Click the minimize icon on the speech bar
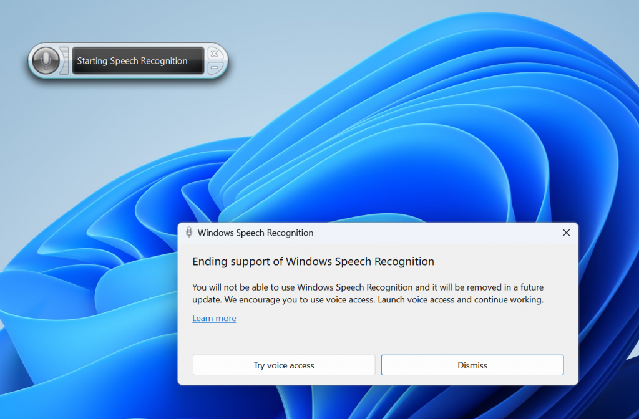This screenshot has height=419, width=639. [214, 67]
